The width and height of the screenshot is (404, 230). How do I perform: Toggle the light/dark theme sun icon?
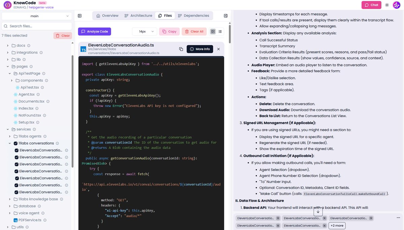click(387, 5)
